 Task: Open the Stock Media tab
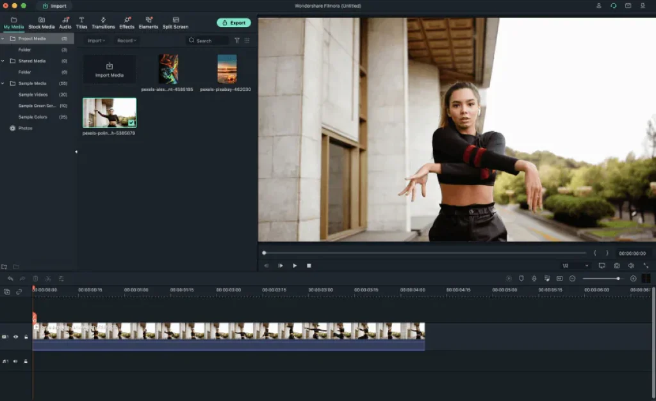(x=42, y=23)
